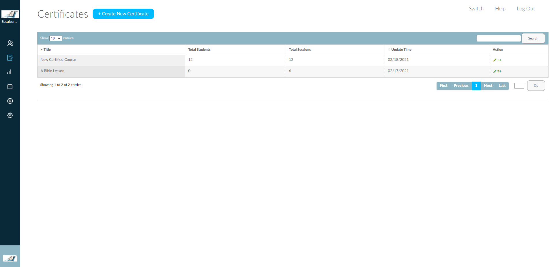Click the Switch link
This screenshot has height=267, width=554.
pos(476,9)
